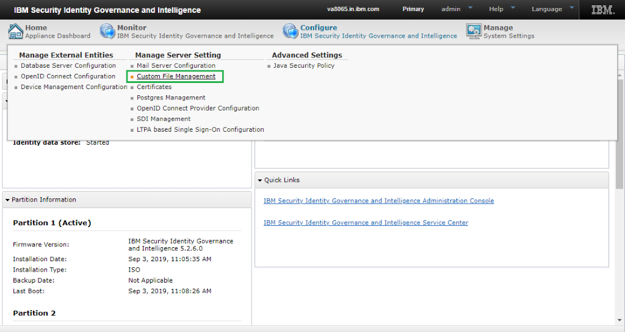Open Database Server Configuration
Screen dimensions: 625x332
point(68,65)
